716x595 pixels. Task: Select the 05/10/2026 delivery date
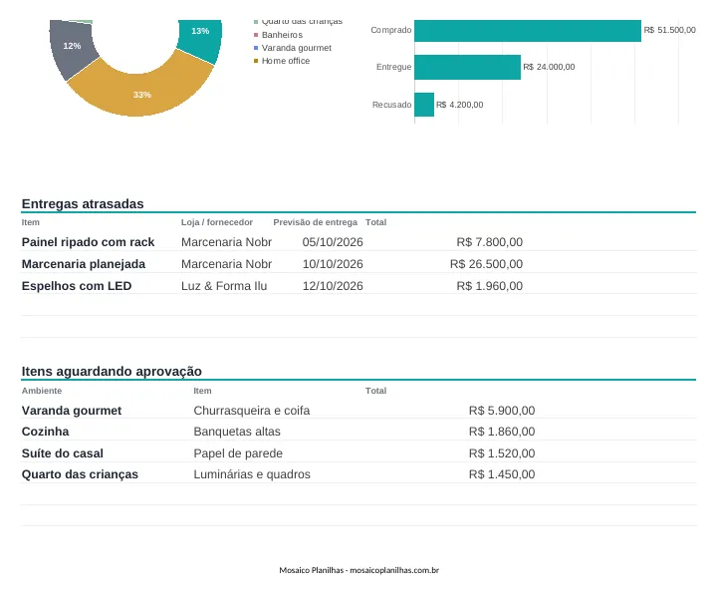tap(333, 242)
